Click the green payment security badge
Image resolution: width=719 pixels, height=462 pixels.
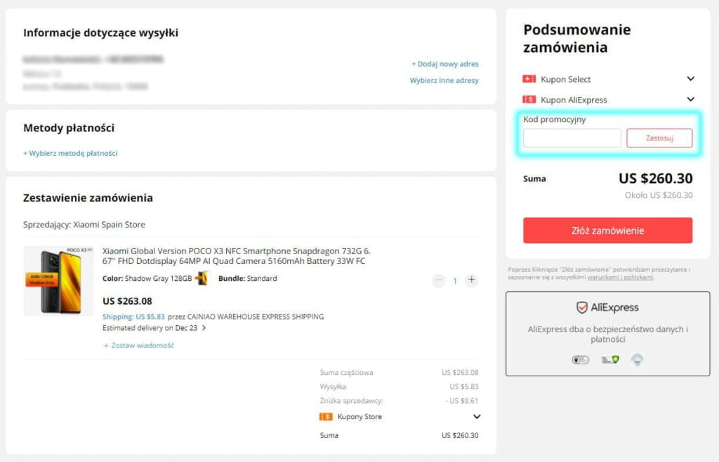[609, 359]
